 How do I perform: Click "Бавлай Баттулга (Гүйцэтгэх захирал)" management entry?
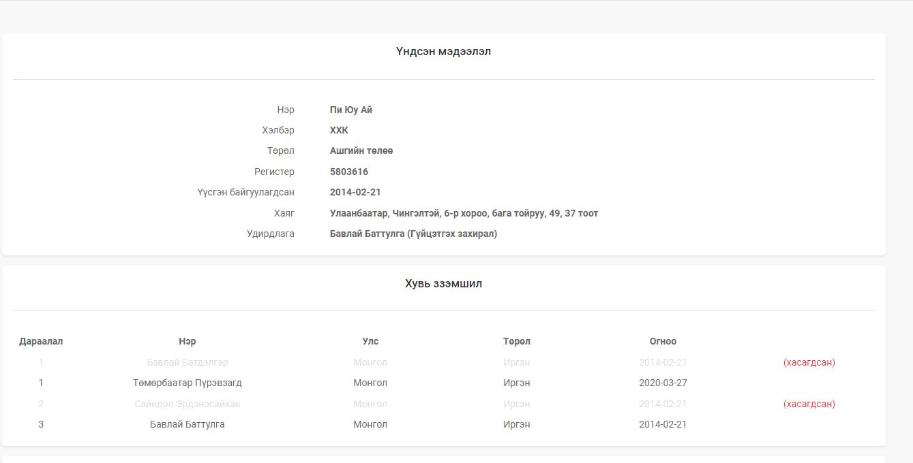tap(413, 234)
